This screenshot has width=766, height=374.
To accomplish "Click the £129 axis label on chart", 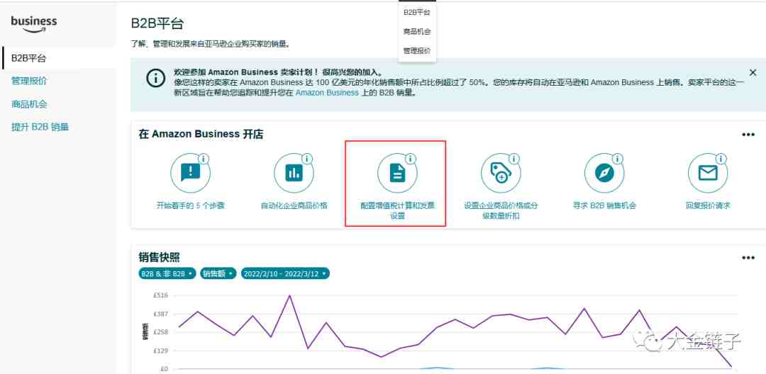I will coord(161,351).
